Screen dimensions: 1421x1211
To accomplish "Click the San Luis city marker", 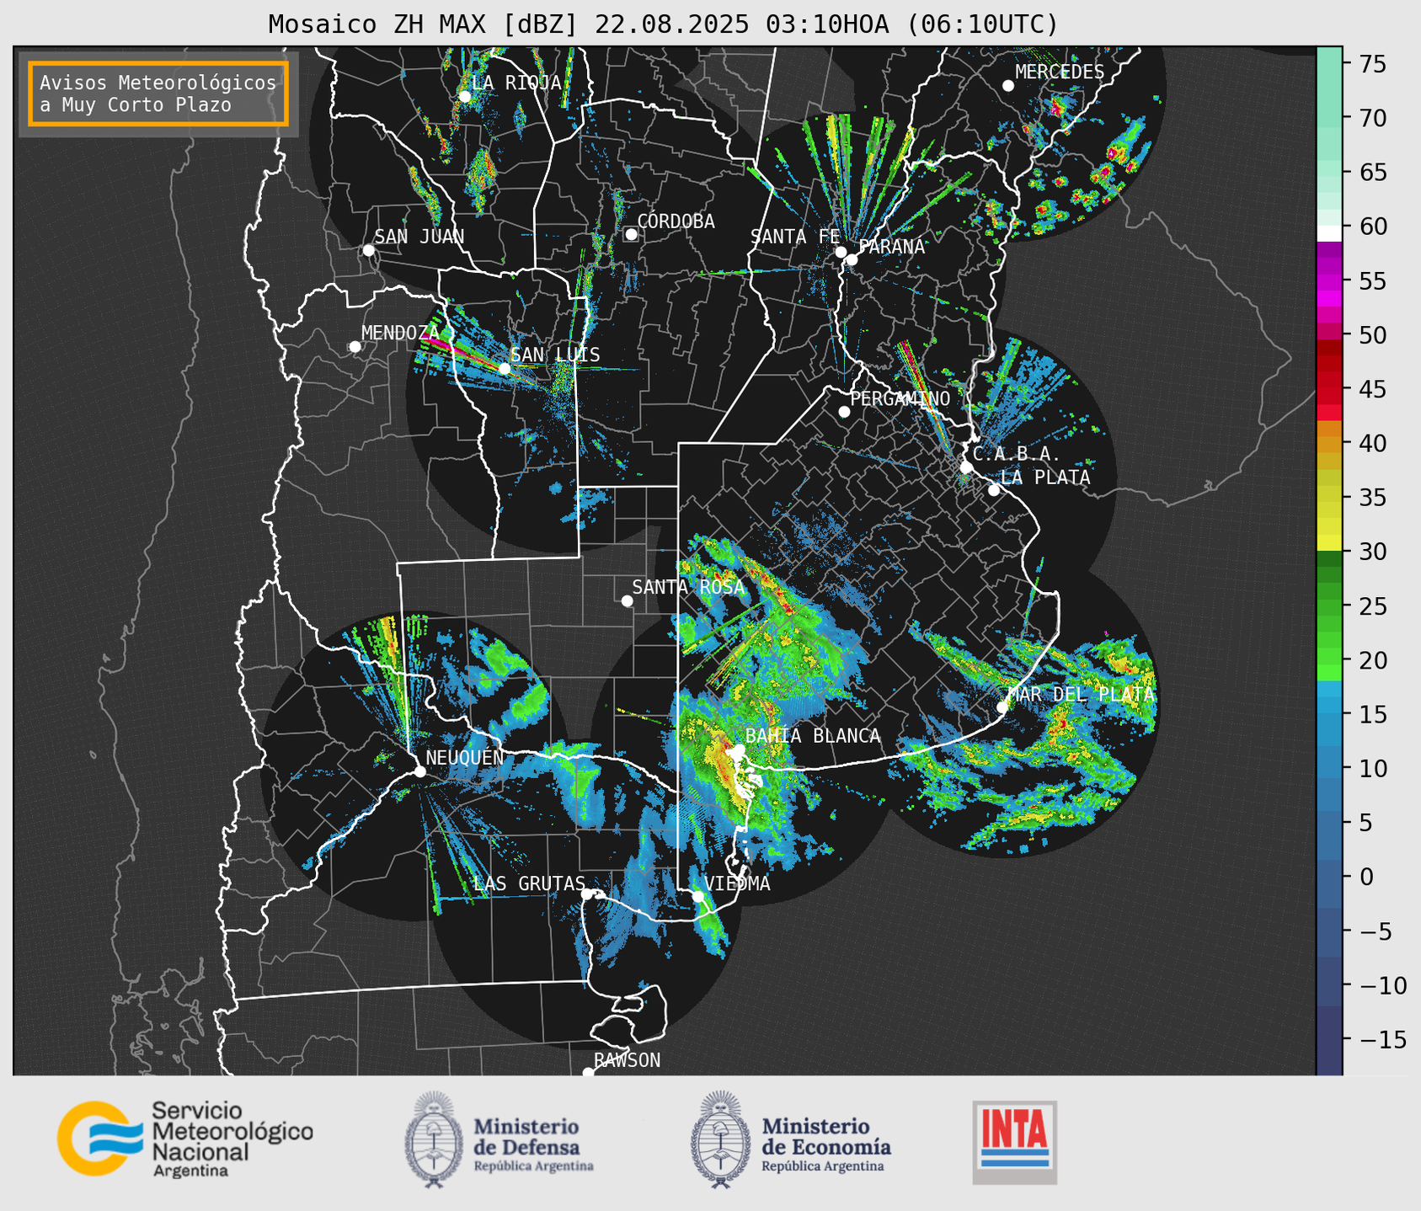I will pos(504,369).
